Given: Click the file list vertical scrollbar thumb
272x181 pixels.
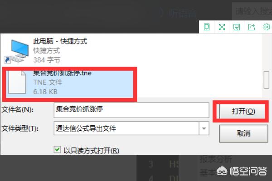Looking at the screenshot, I should tap(266, 80).
